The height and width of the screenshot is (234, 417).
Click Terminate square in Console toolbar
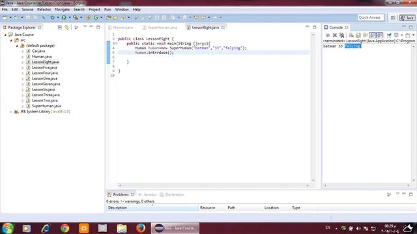(328, 35)
